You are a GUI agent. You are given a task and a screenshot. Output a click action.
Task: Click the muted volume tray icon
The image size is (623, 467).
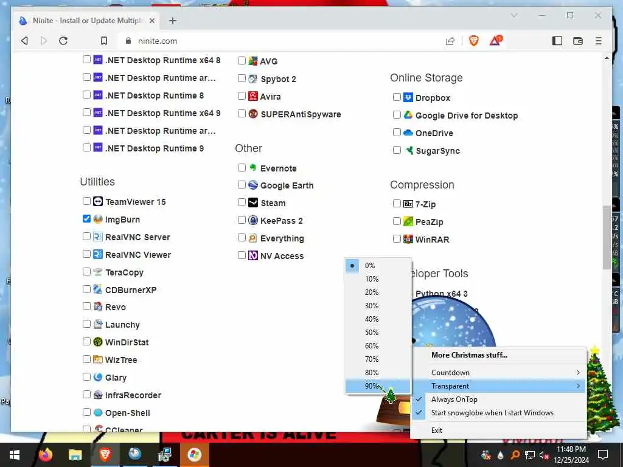[x=544, y=455]
